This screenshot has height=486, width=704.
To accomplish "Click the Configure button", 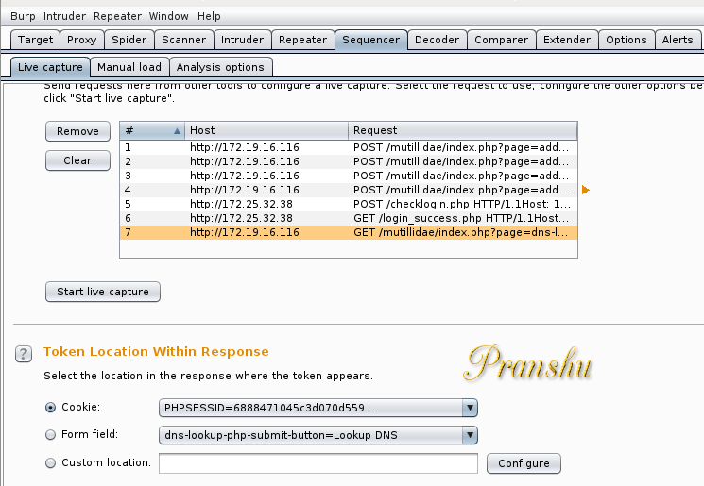I will point(524,463).
